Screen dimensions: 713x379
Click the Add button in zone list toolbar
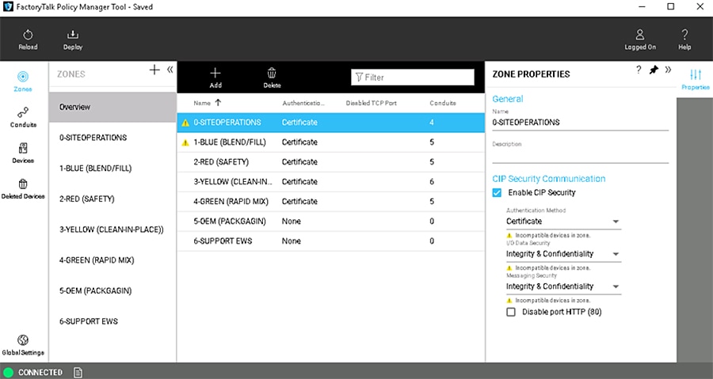tap(215, 78)
